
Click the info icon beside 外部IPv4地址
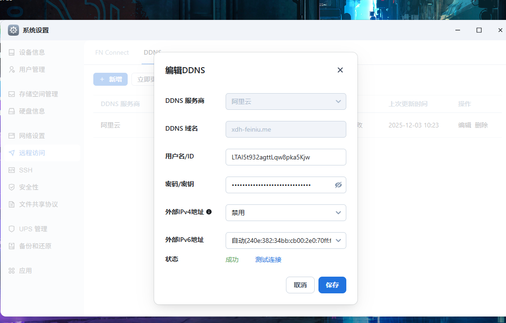point(210,212)
